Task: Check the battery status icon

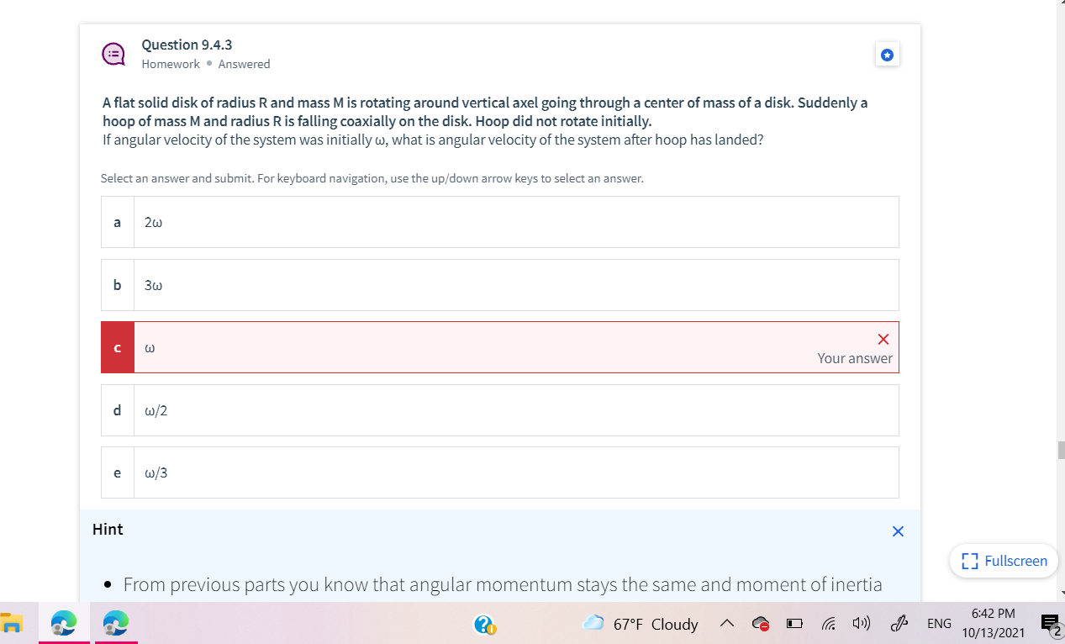Action: pyautogui.click(x=794, y=624)
